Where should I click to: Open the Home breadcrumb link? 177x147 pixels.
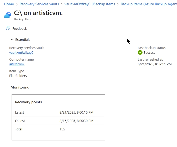[9, 4]
